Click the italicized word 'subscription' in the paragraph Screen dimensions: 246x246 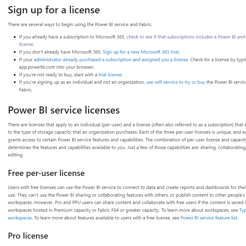coord(219,124)
